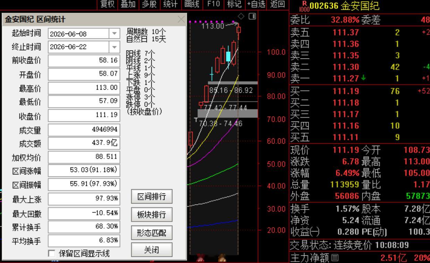
Task: Click the 开盘价 field showing 58.07
Action: pyautogui.click(x=84, y=74)
